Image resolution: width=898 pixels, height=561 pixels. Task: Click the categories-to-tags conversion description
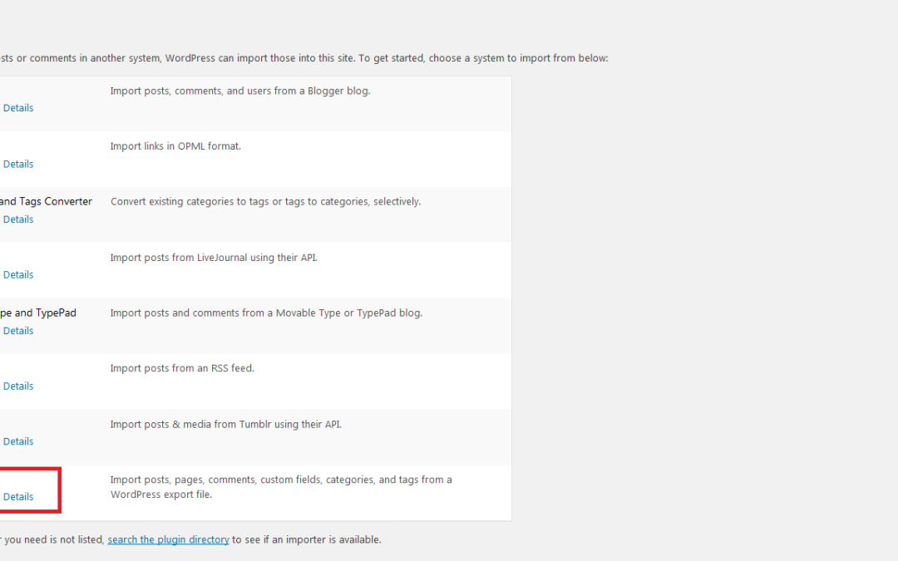[266, 201]
